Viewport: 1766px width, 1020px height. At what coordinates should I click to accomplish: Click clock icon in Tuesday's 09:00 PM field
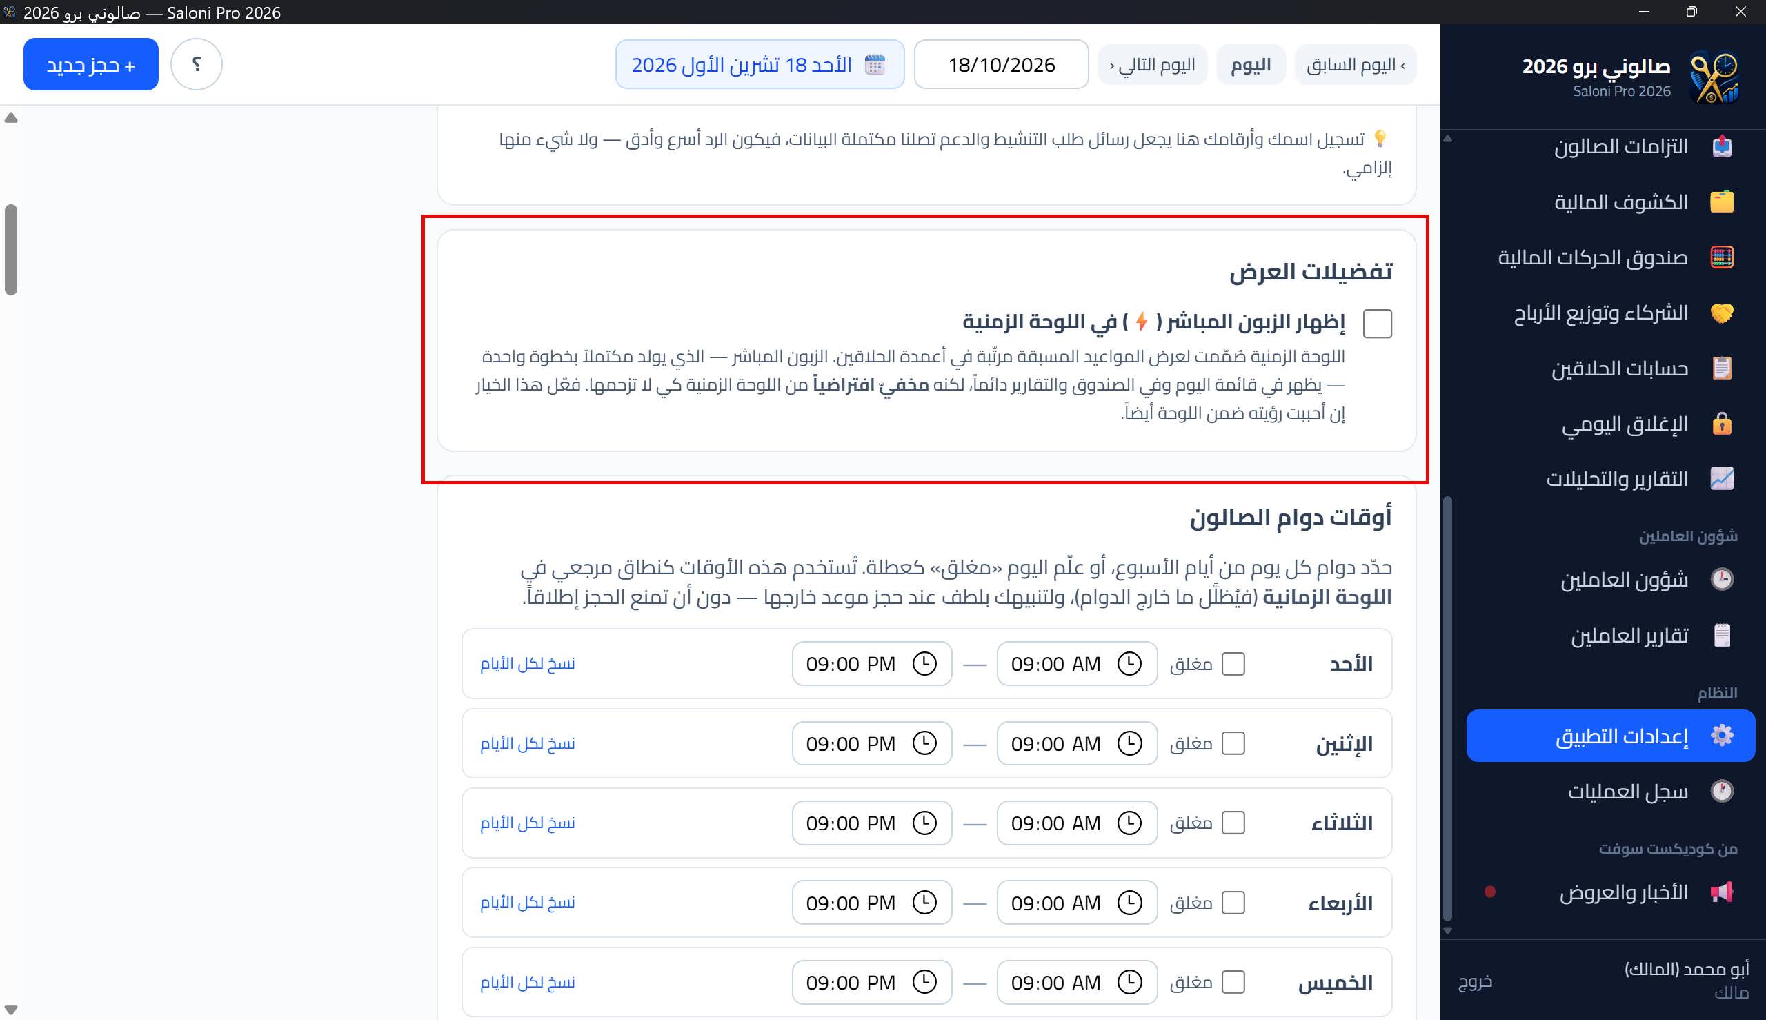(x=924, y=823)
